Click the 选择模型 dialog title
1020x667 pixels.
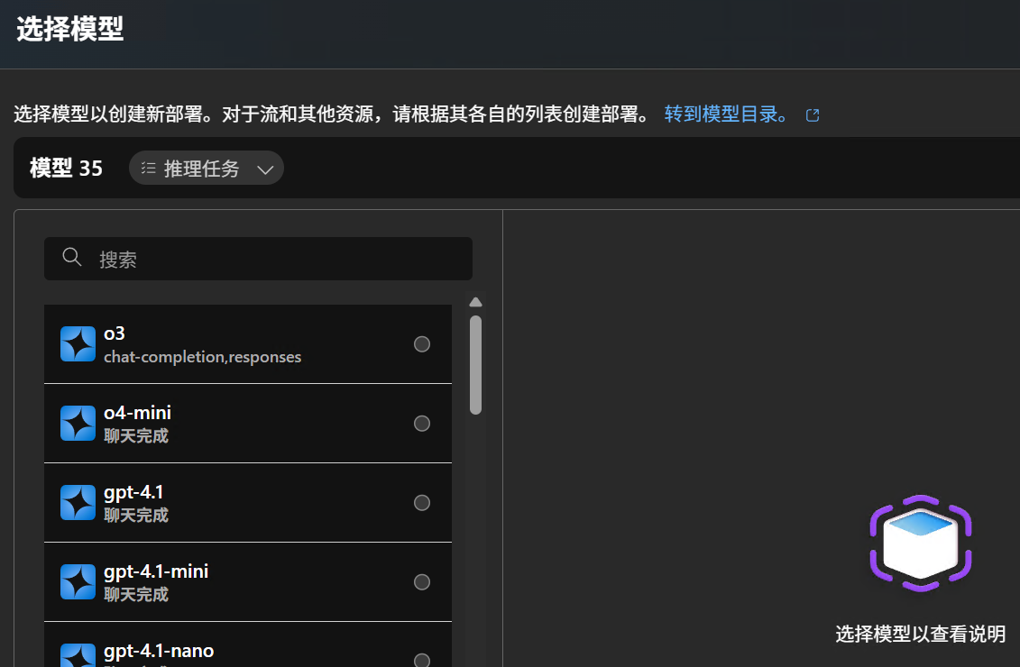[70, 29]
